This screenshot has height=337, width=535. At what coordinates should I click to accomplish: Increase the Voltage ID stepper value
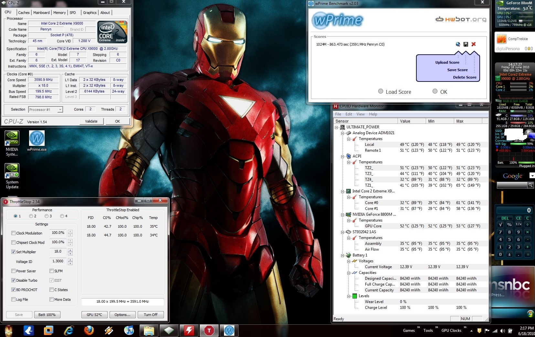coord(70,260)
